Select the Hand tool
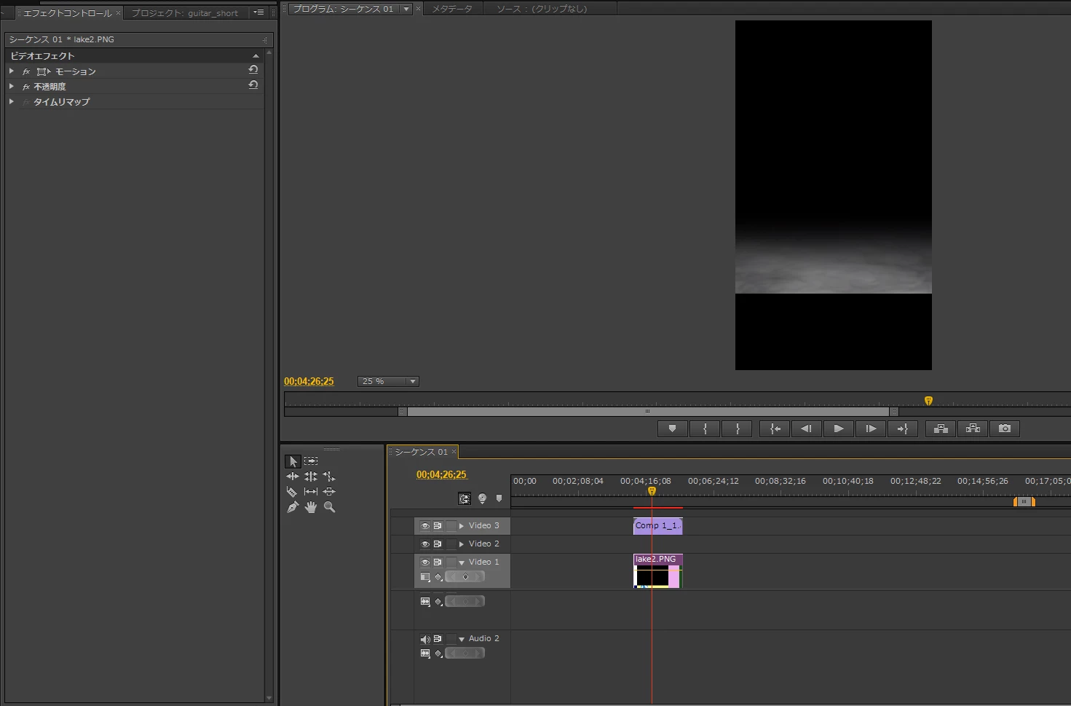 coord(311,507)
